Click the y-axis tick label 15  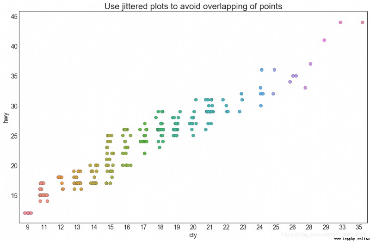coord(14,196)
